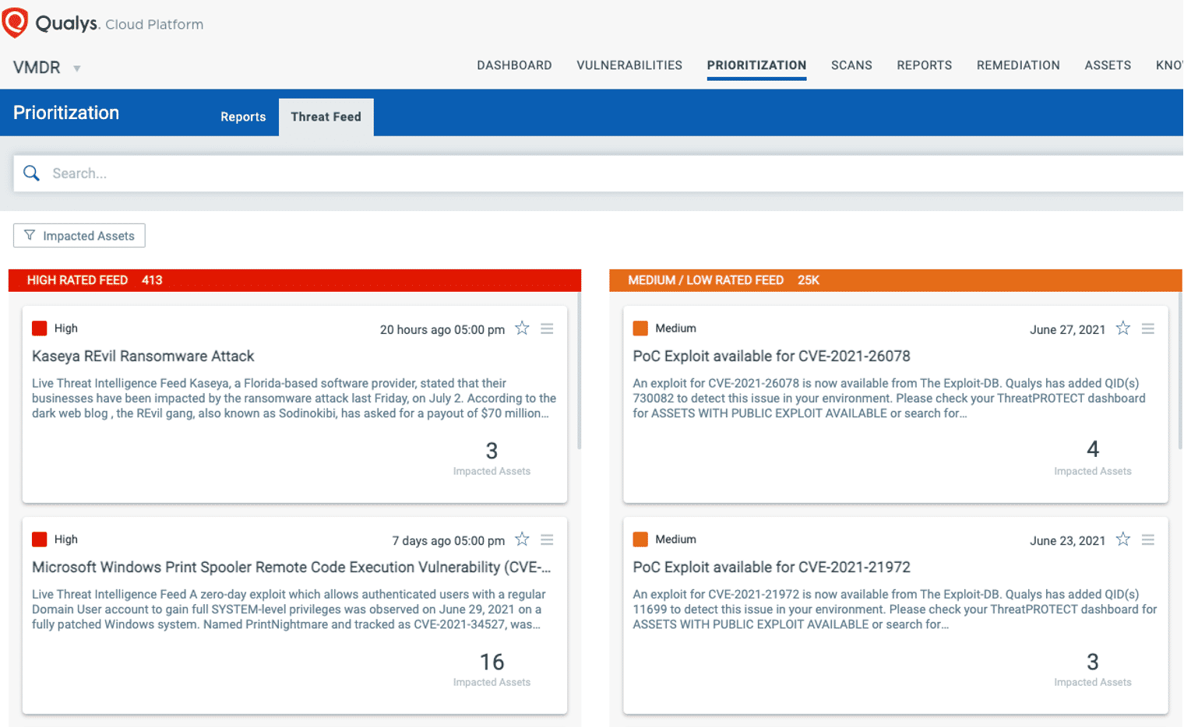The height and width of the screenshot is (727, 1184).
Task: Click '20 hours ago 05:00 pm' timestamp
Action: (442, 330)
